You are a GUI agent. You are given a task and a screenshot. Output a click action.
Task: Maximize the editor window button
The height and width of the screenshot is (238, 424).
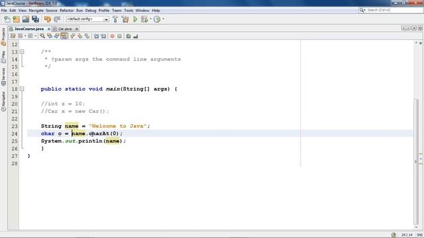tap(420, 28)
